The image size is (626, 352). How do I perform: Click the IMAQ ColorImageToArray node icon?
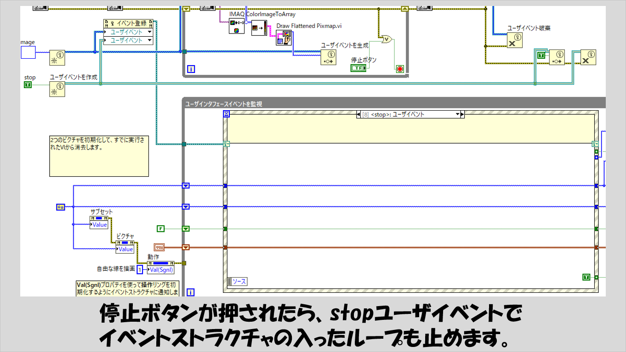click(236, 26)
